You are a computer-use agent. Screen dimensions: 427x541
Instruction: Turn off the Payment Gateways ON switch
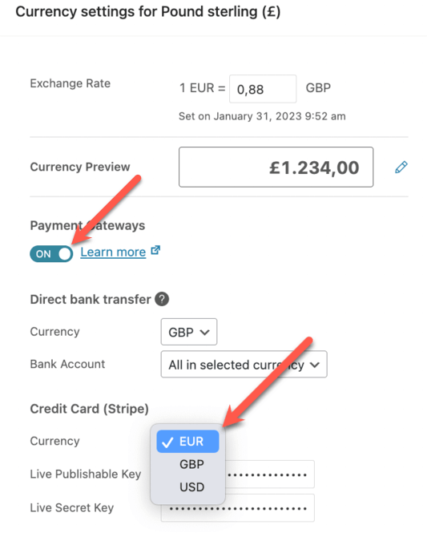[x=51, y=254]
